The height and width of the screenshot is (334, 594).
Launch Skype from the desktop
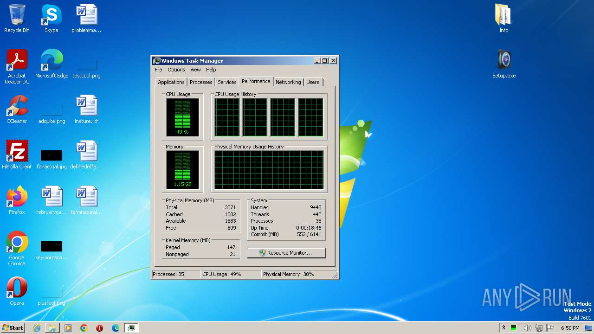click(51, 19)
